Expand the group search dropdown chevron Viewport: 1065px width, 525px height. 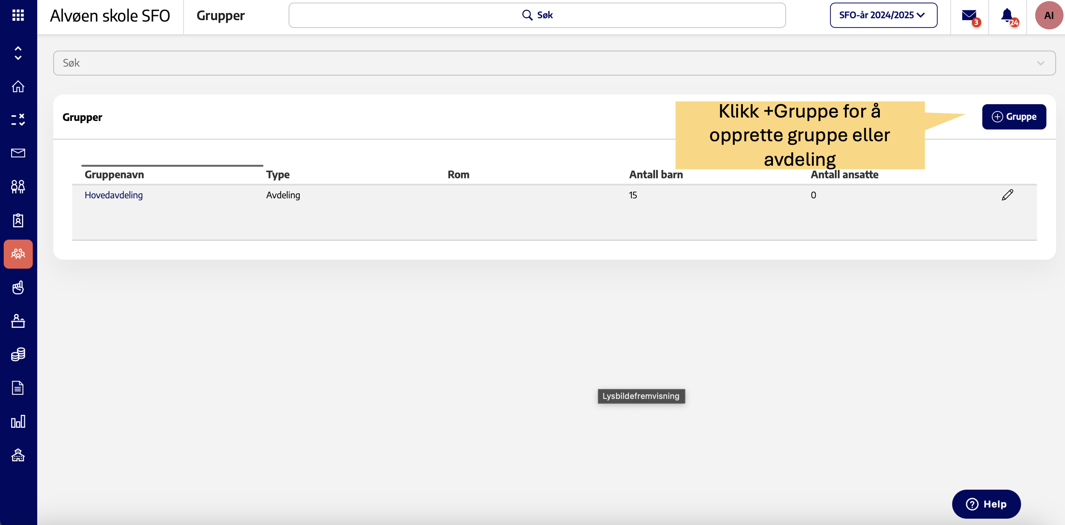point(1040,63)
